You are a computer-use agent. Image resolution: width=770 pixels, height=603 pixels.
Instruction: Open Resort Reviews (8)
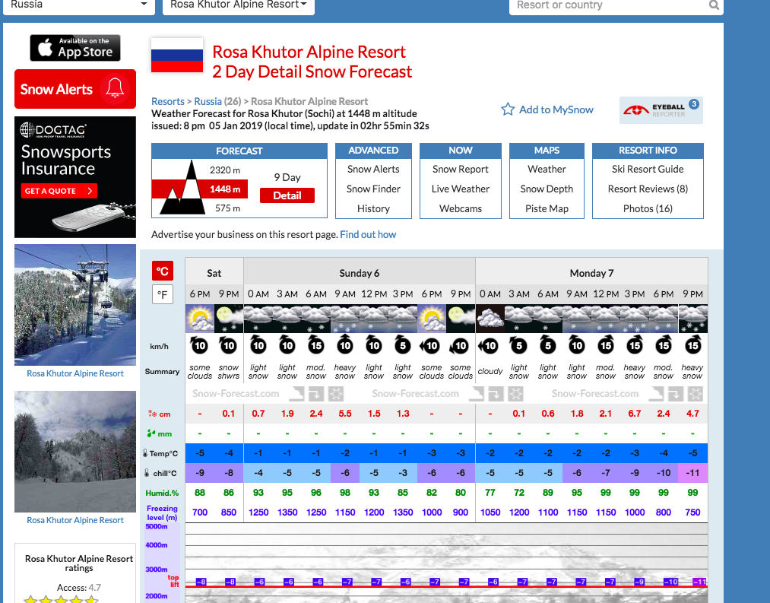tap(648, 189)
